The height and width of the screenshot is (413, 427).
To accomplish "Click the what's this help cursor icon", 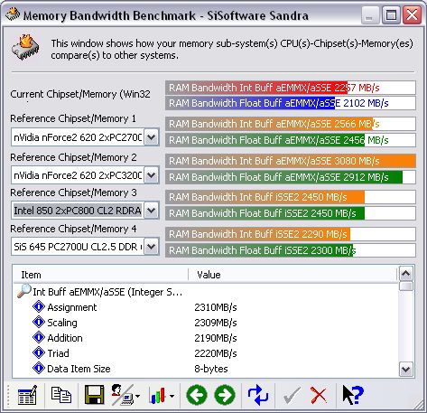I will pos(353,395).
